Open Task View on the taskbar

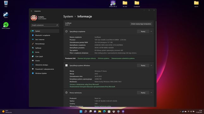[x=90, y=111]
